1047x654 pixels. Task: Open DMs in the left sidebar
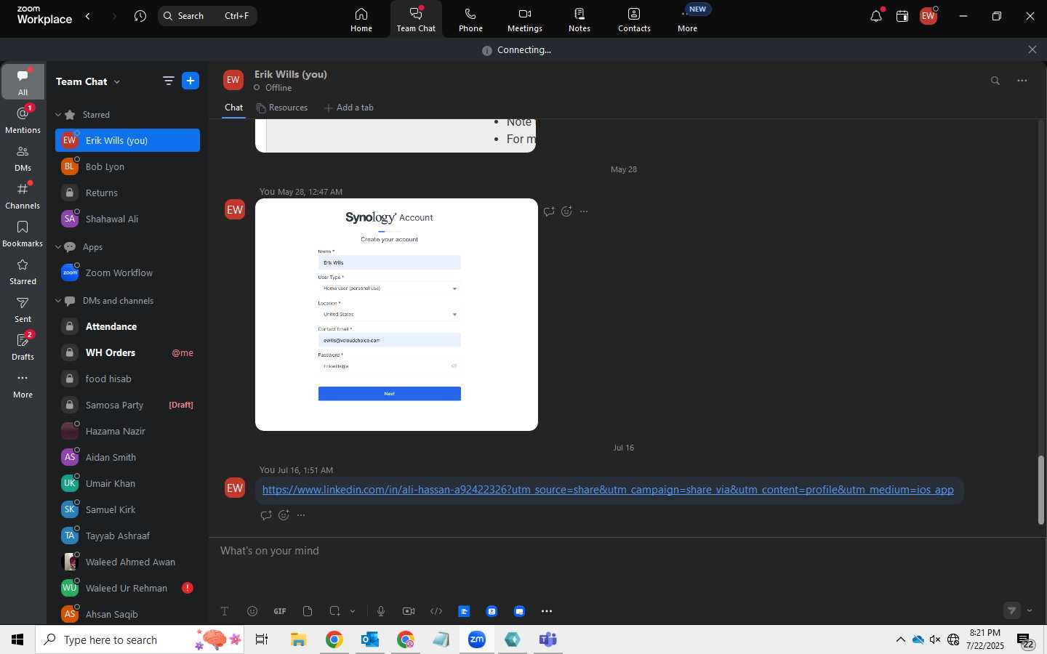(23, 158)
